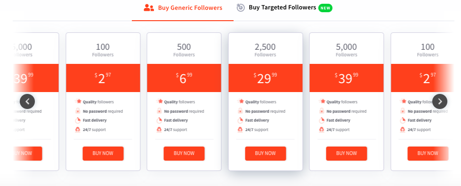Viewport: 461px width, 186px height.
Task: Buy now the 5,000 followers package
Action: [346, 154]
